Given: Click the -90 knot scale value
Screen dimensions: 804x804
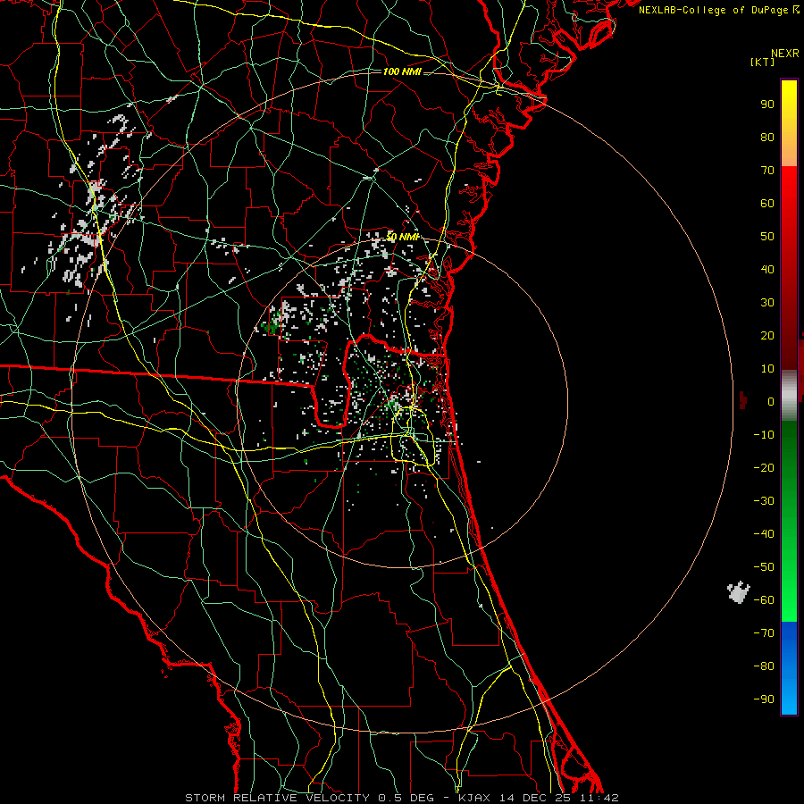Looking at the screenshot, I should point(764,699).
